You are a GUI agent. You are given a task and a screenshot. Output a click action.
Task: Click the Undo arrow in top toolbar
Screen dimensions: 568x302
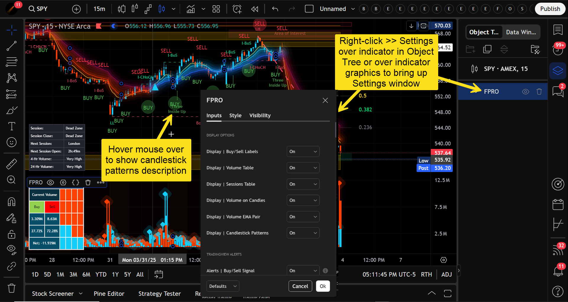[275, 9]
